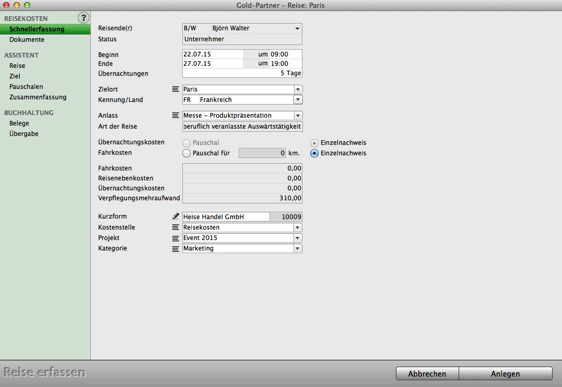Open Dokumente in the sidebar
The height and width of the screenshot is (387, 562).
[27, 40]
